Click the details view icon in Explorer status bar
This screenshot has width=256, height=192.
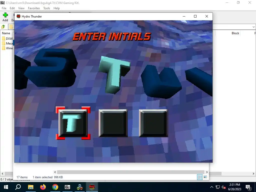(200, 177)
